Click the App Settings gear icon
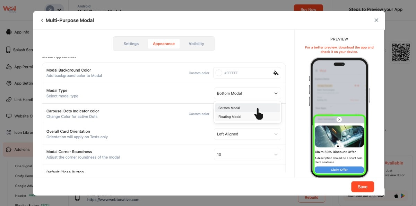The image size is (416, 206). click(x=9, y=83)
